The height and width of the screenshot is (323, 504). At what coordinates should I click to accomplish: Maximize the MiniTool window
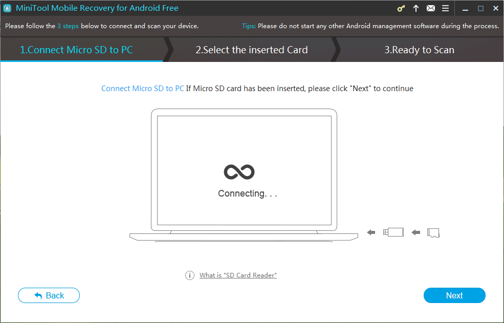[x=480, y=9]
